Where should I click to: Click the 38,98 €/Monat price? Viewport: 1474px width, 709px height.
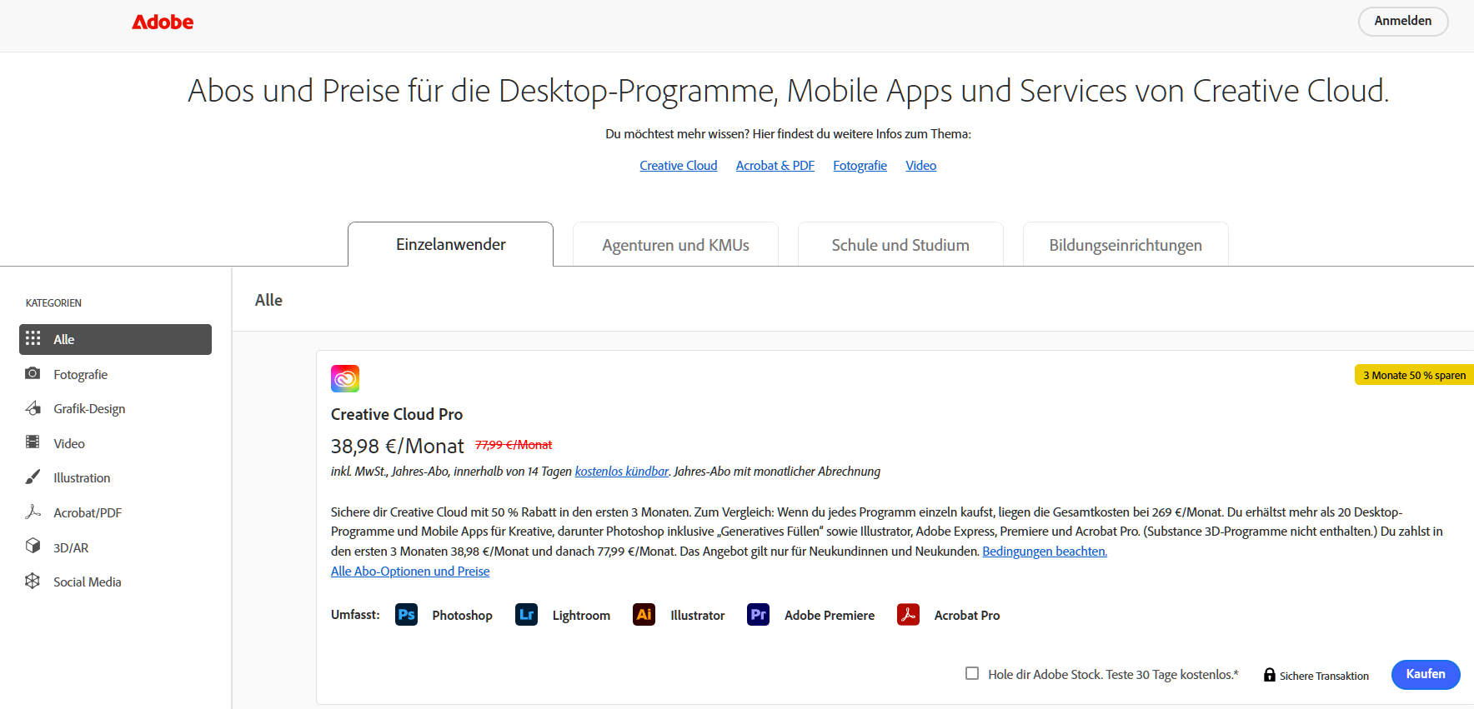tap(398, 446)
